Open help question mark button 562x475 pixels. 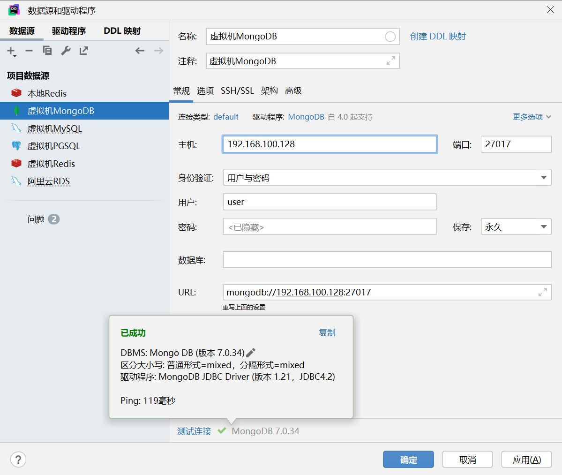tap(18, 460)
